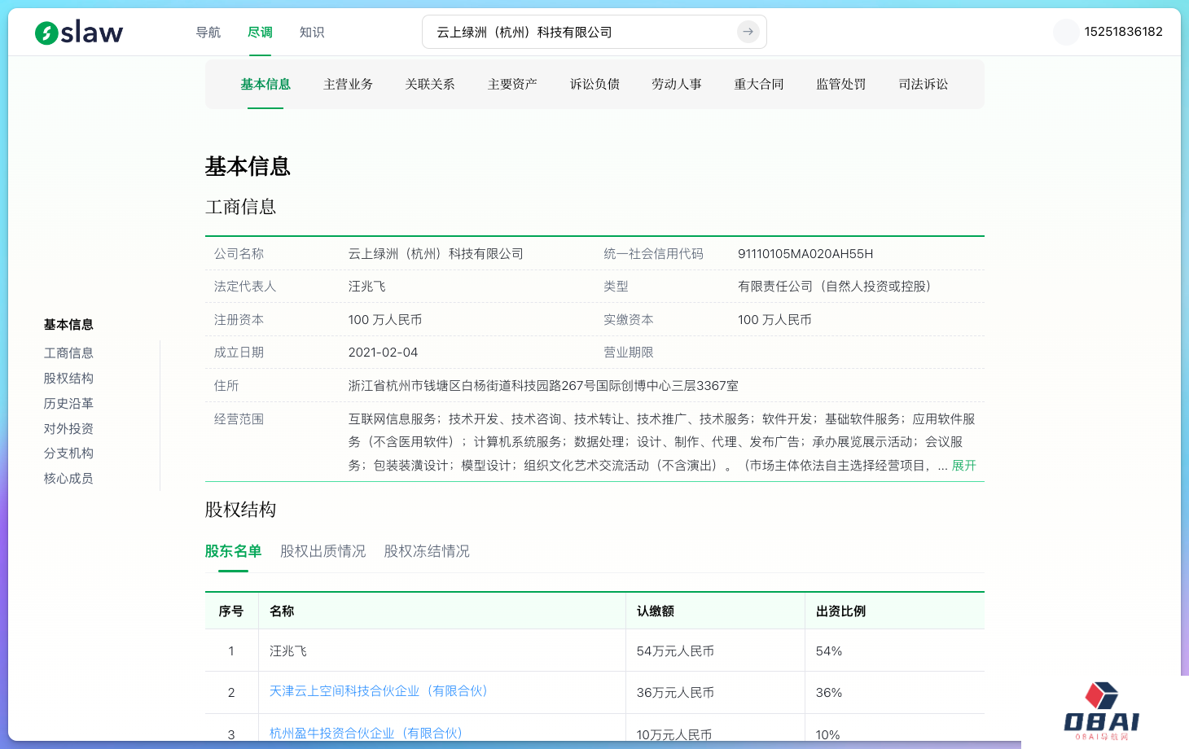Screen dimensions: 1189x749
Task: Open the 知识 menu item
Action: coord(312,33)
